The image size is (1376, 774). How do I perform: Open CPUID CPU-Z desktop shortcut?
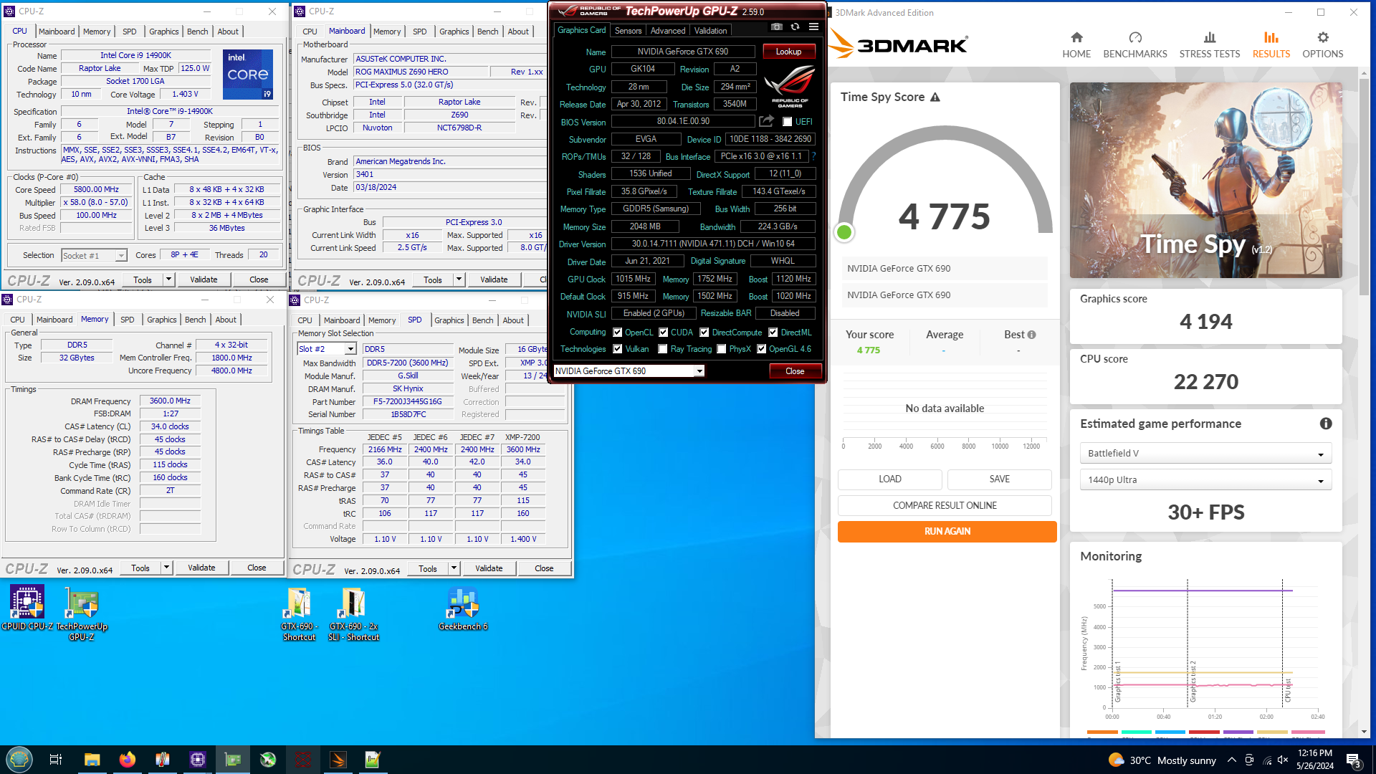tap(27, 608)
